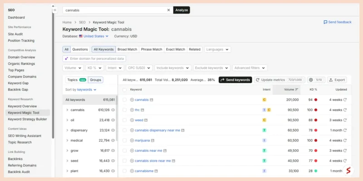Add keyword marijuana with plus icon
Image resolution: width=363 pixels, height=181 pixels.
tap(132, 140)
